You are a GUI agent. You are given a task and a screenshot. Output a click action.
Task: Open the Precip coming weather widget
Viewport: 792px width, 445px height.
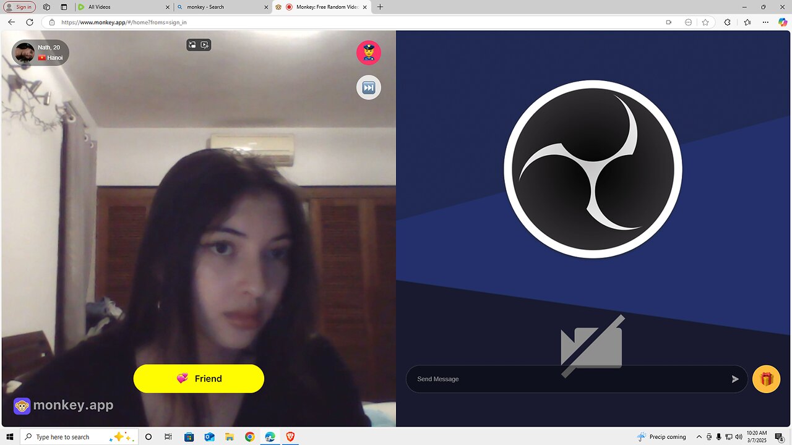661,437
